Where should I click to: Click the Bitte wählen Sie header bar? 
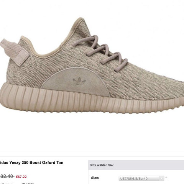point(136,165)
